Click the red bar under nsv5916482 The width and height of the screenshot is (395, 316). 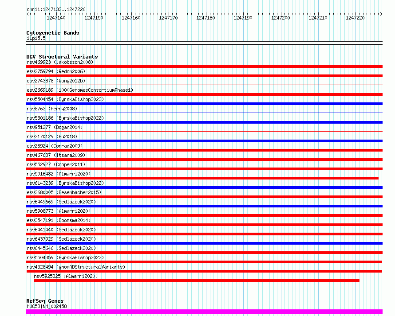[202, 178]
